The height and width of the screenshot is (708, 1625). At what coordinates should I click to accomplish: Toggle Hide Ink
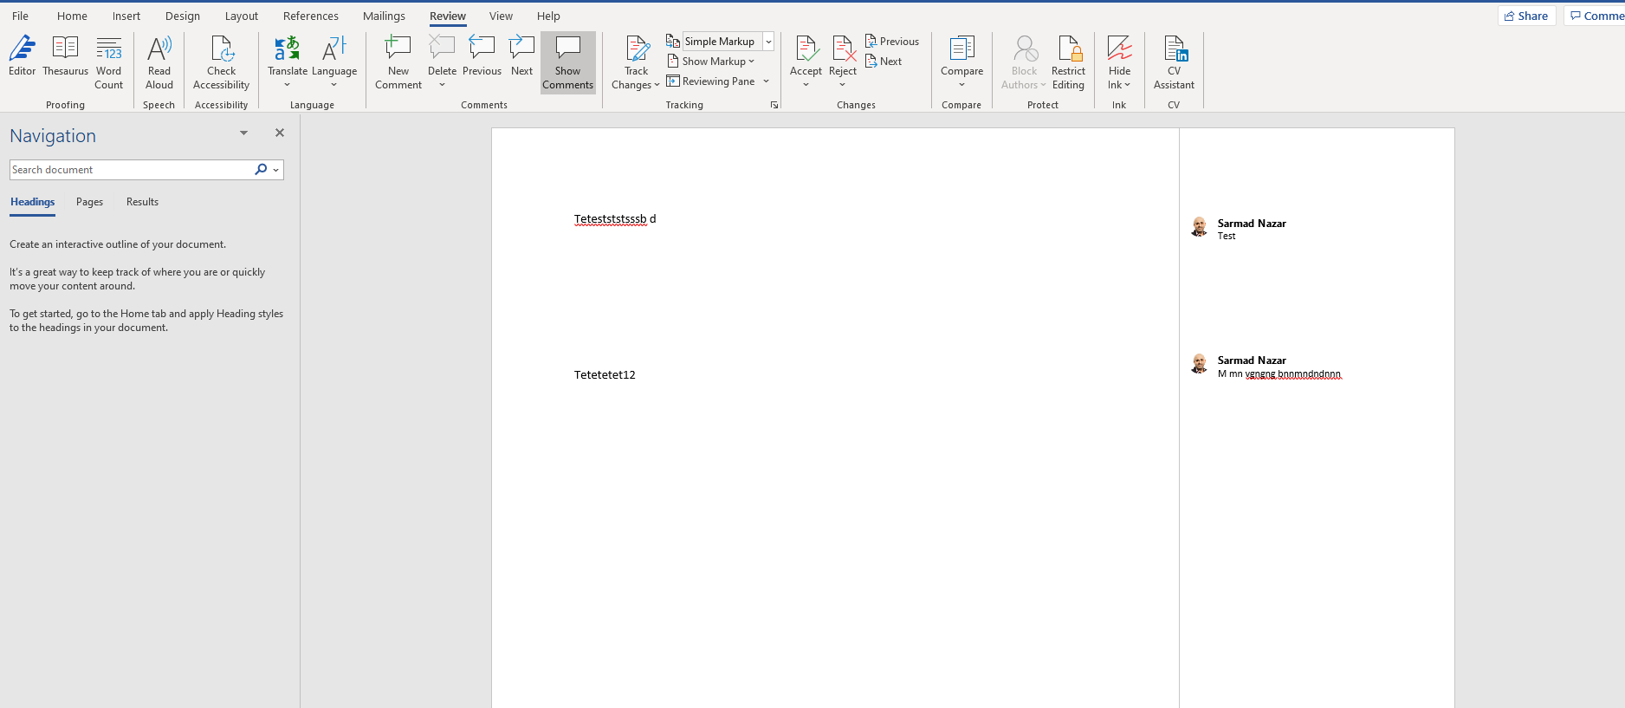pos(1119,62)
